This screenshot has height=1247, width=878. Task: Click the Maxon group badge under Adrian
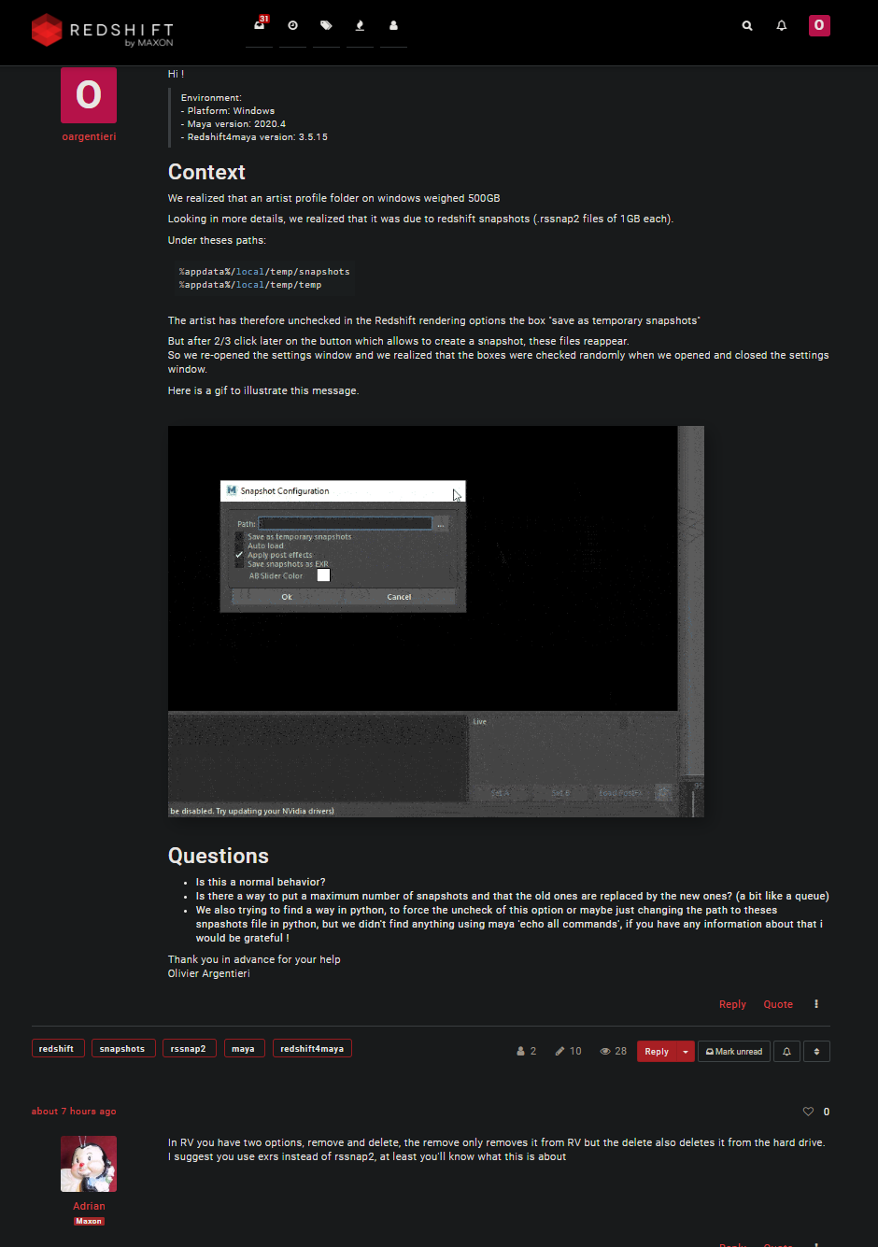click(x=89, y=1221)
